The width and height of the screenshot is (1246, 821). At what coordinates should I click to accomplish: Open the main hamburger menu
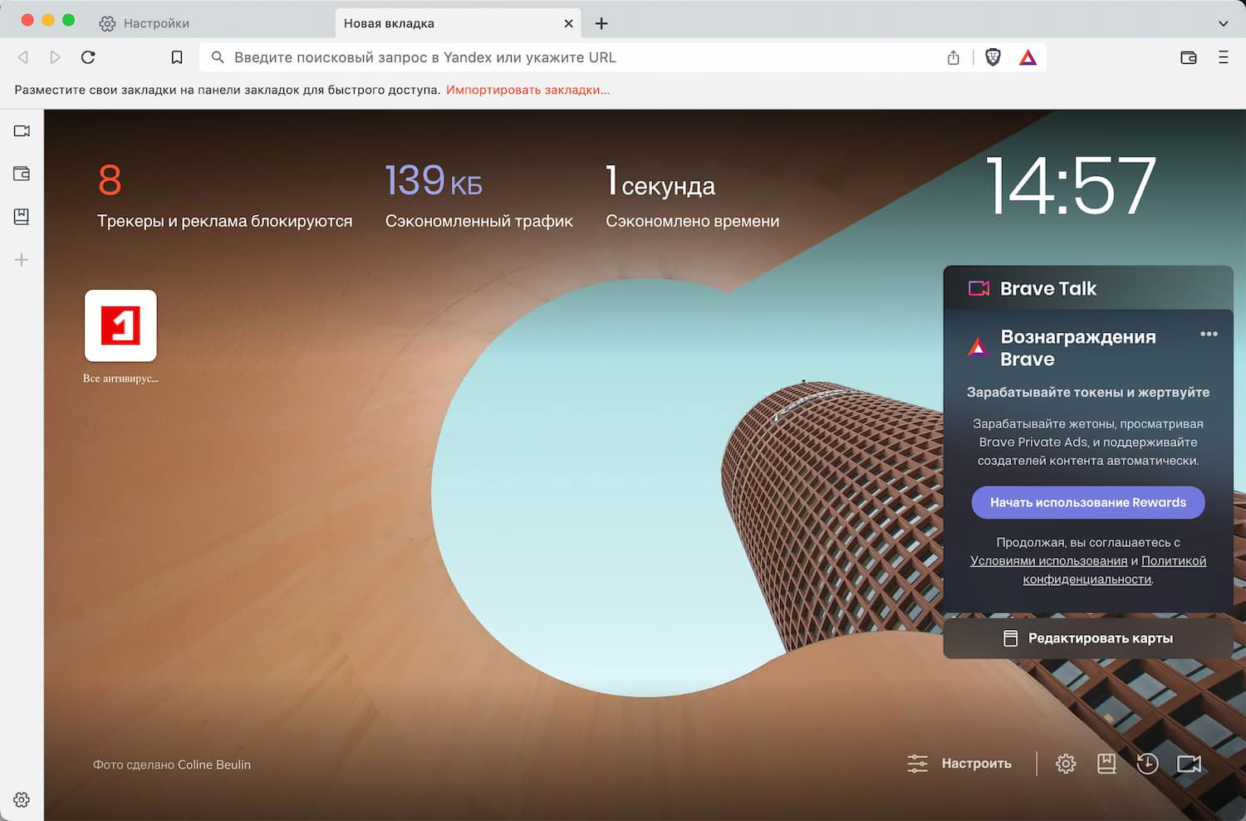click(1224, 57)
